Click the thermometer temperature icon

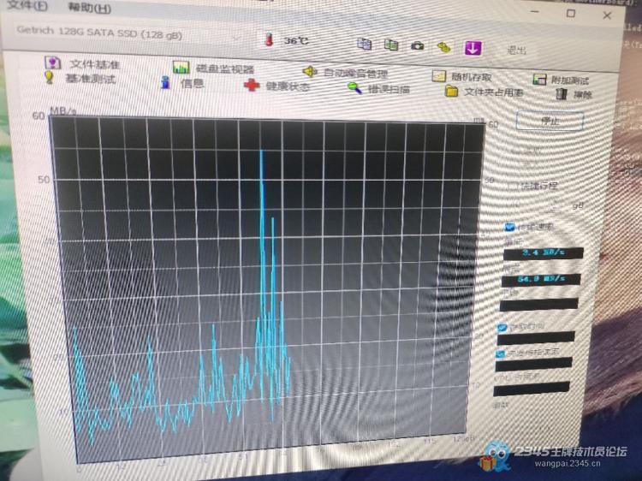point(270,39)
